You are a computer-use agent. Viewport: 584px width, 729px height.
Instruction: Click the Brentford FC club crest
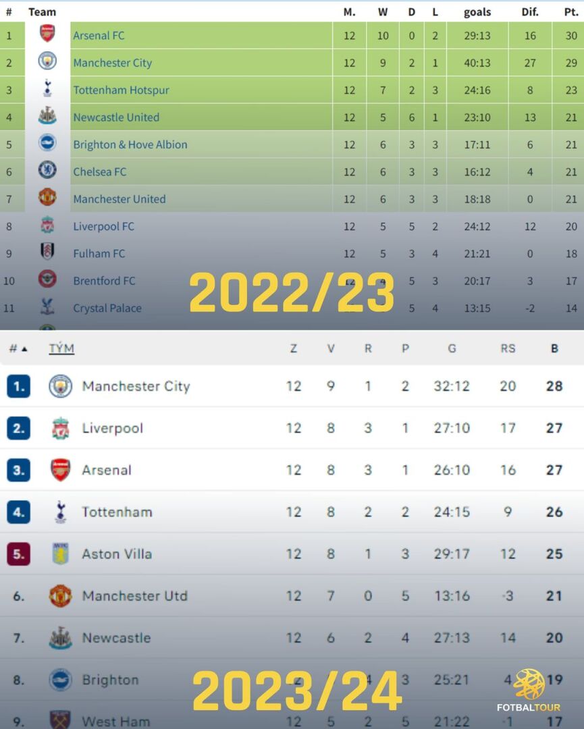coord(47,279)
